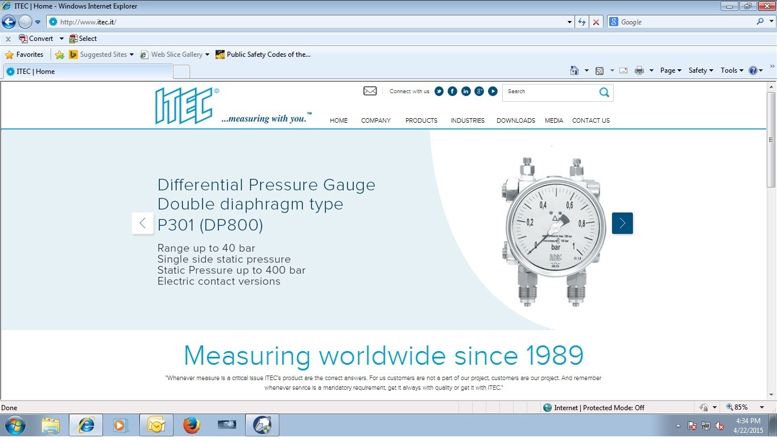The image size is (777, 442).
Task: Open Suggested Sites favorites item
Action: [101, 55]
